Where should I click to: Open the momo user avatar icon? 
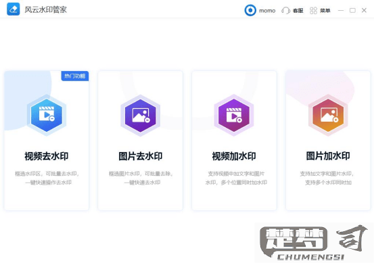(x=250, y=11)
